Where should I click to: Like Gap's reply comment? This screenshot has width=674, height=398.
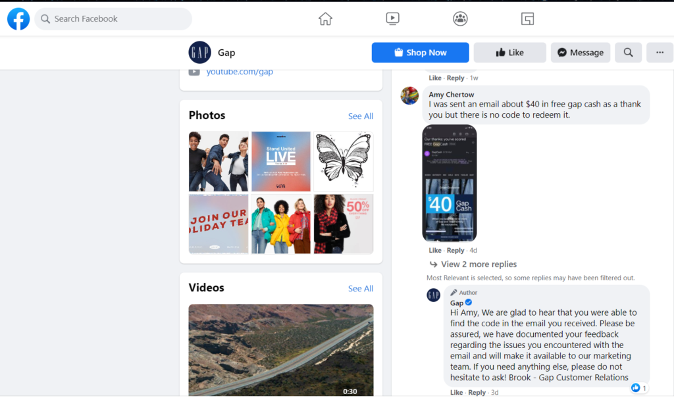coord(457,393)
